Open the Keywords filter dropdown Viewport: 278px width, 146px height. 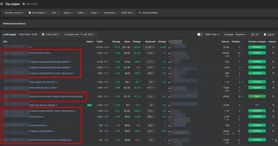point(110,13)
